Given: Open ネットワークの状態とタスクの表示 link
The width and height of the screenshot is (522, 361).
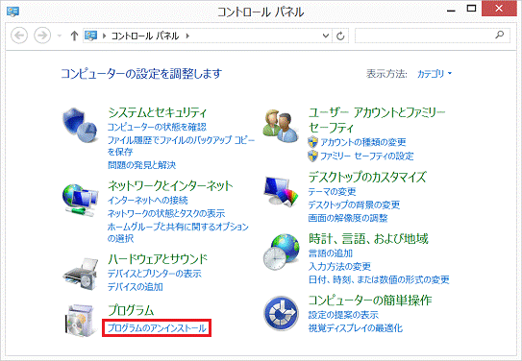Looking at the screenshot, I should coord(166,213).
